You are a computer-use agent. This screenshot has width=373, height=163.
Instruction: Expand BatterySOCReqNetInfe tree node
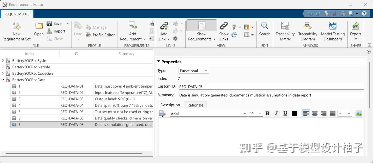[3, 67]
